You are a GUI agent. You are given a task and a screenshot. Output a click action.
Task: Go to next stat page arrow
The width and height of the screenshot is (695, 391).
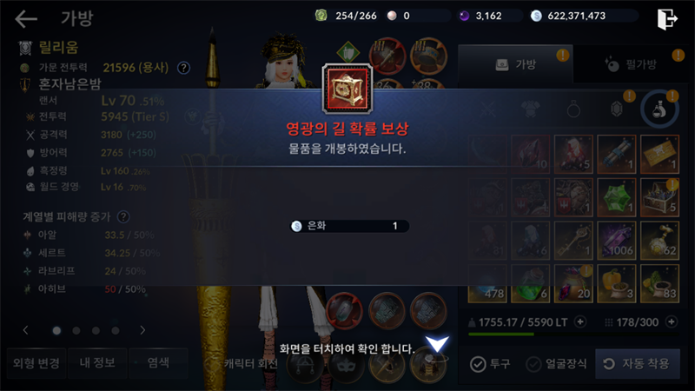pyautogui.click(x=142, y=330)
